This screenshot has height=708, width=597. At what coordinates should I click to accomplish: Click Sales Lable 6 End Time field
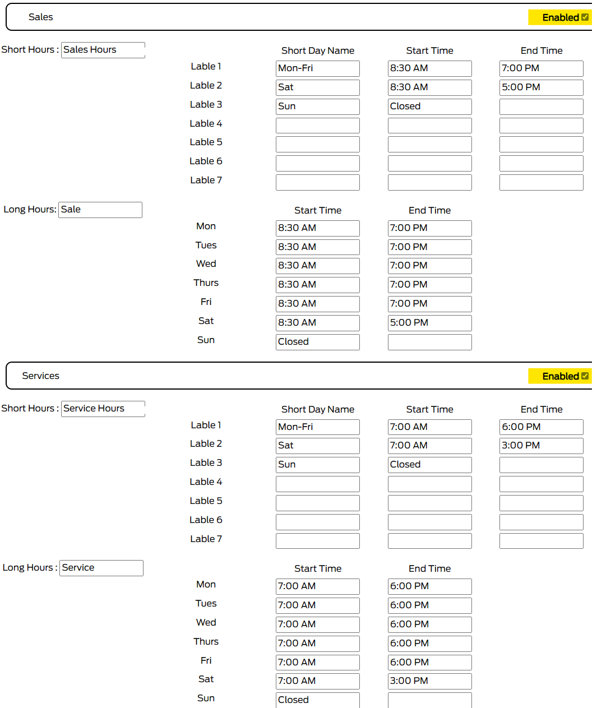point(542,163)
